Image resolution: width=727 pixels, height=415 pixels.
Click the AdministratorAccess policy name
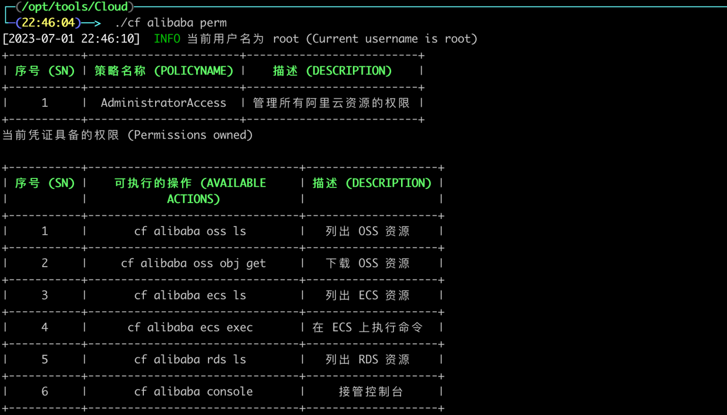163,103
